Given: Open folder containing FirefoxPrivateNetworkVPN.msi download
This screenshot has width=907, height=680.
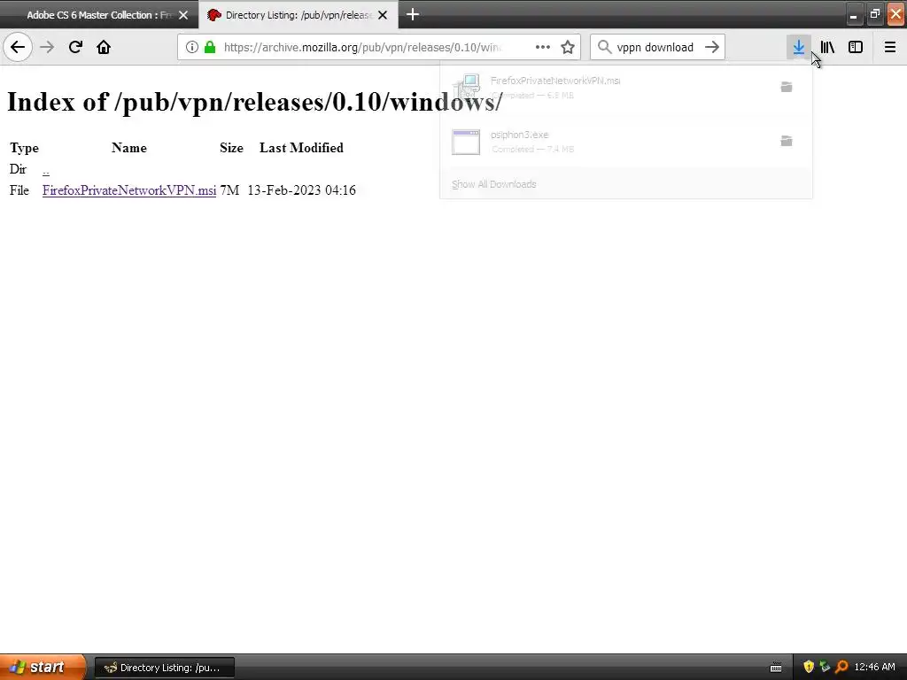Looking at the screenshot, I should [x=787, y=87].
